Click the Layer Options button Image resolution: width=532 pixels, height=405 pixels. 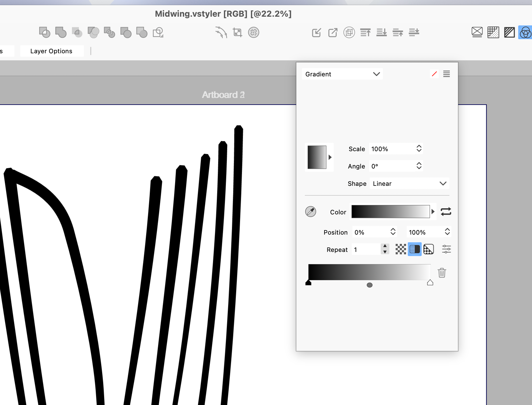coord(51,51)
